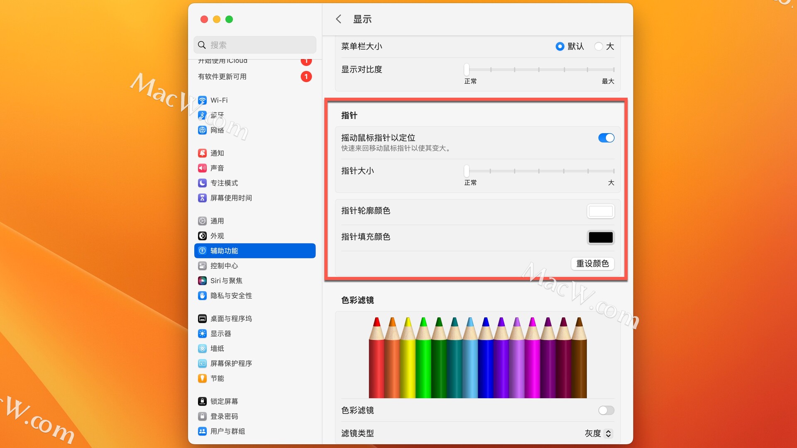797x448 pixels.
Task: Click Siri与聚焦 icon in sidebar
Action: [x=202, y=281]
